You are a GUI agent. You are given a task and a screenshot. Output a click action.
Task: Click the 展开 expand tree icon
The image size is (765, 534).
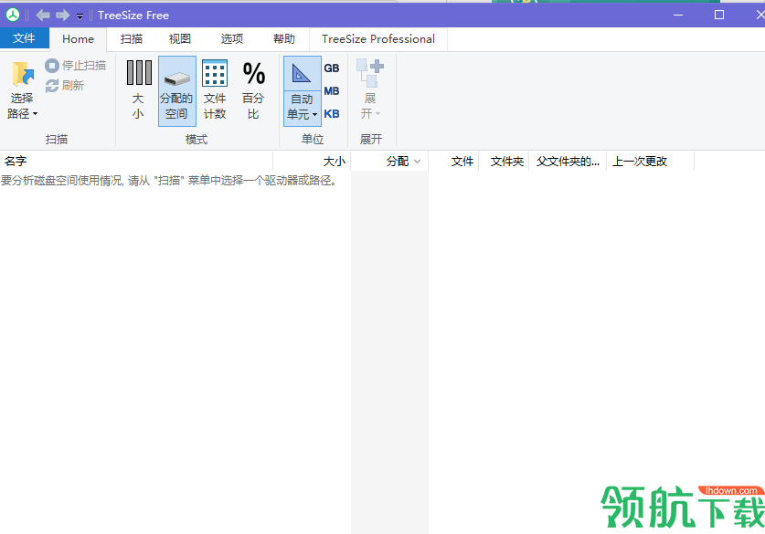[370, 73]
